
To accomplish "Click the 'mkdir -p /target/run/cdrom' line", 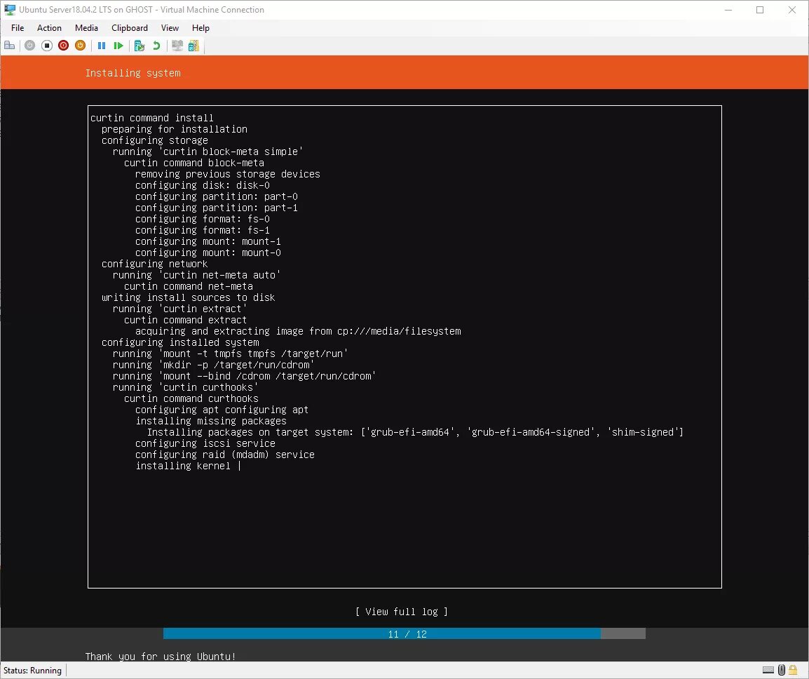I will pos(214,365).
